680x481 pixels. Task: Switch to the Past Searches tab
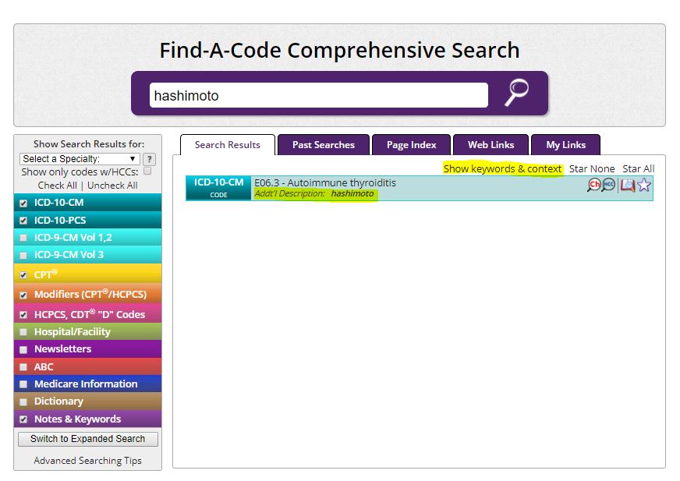pos(324,145)
